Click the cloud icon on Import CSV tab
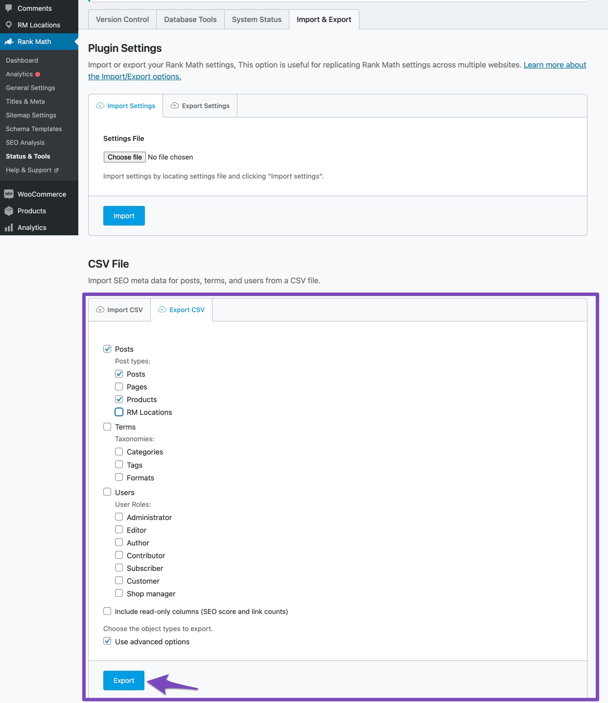Viewport: 608px width, 703px height. (100, 310)
